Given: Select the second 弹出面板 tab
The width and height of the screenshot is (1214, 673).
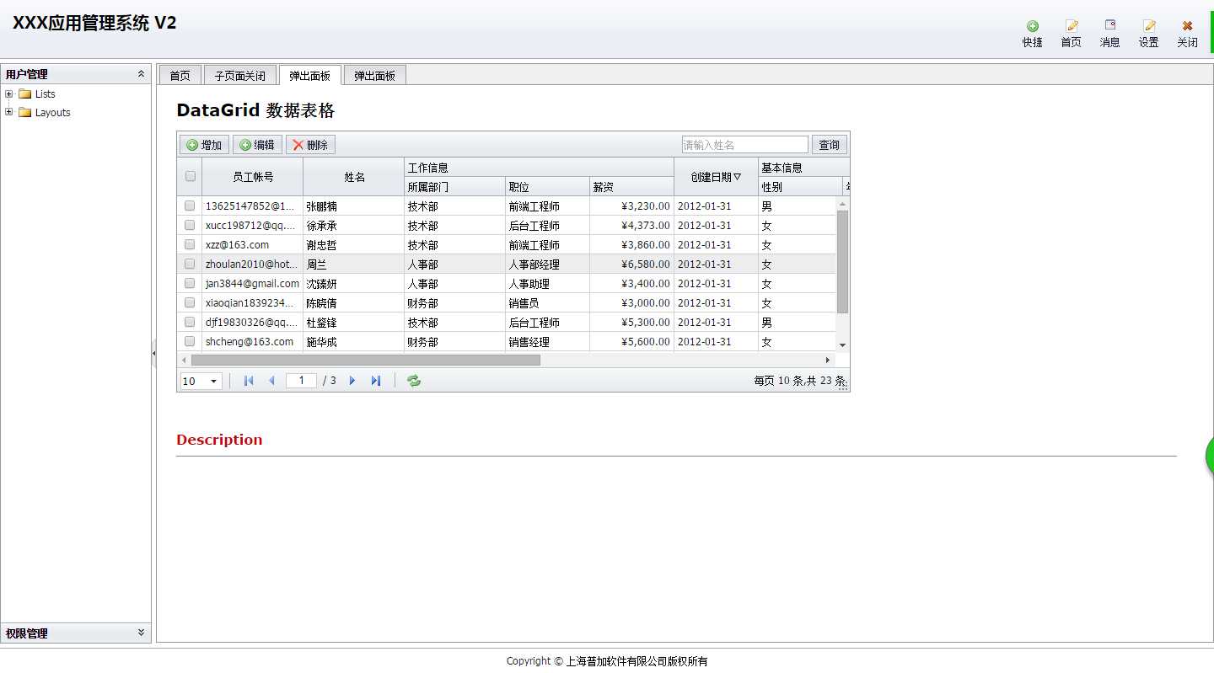Looking at the screenshot, I should (374, 76).
